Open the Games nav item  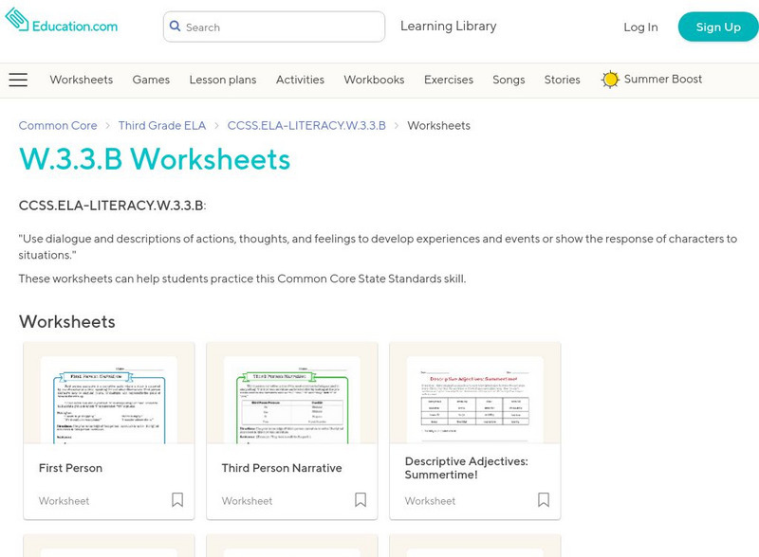(x=151, y=80)
